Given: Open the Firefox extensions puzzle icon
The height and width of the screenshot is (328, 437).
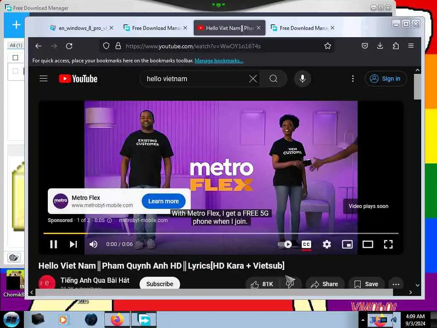Looking at the screenshot, I should coord(396,46).
